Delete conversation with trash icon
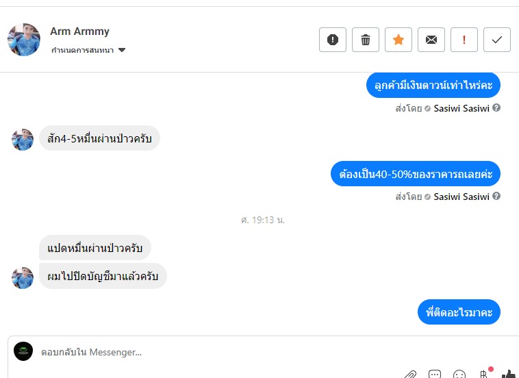 coord(366,40)
